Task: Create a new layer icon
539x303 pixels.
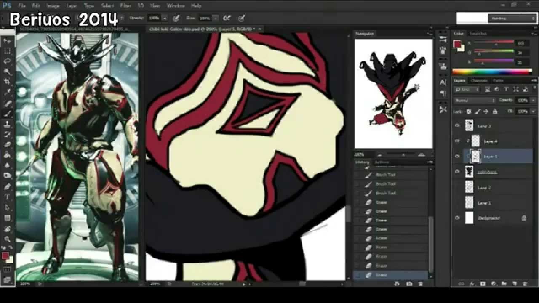Action: 514,284
